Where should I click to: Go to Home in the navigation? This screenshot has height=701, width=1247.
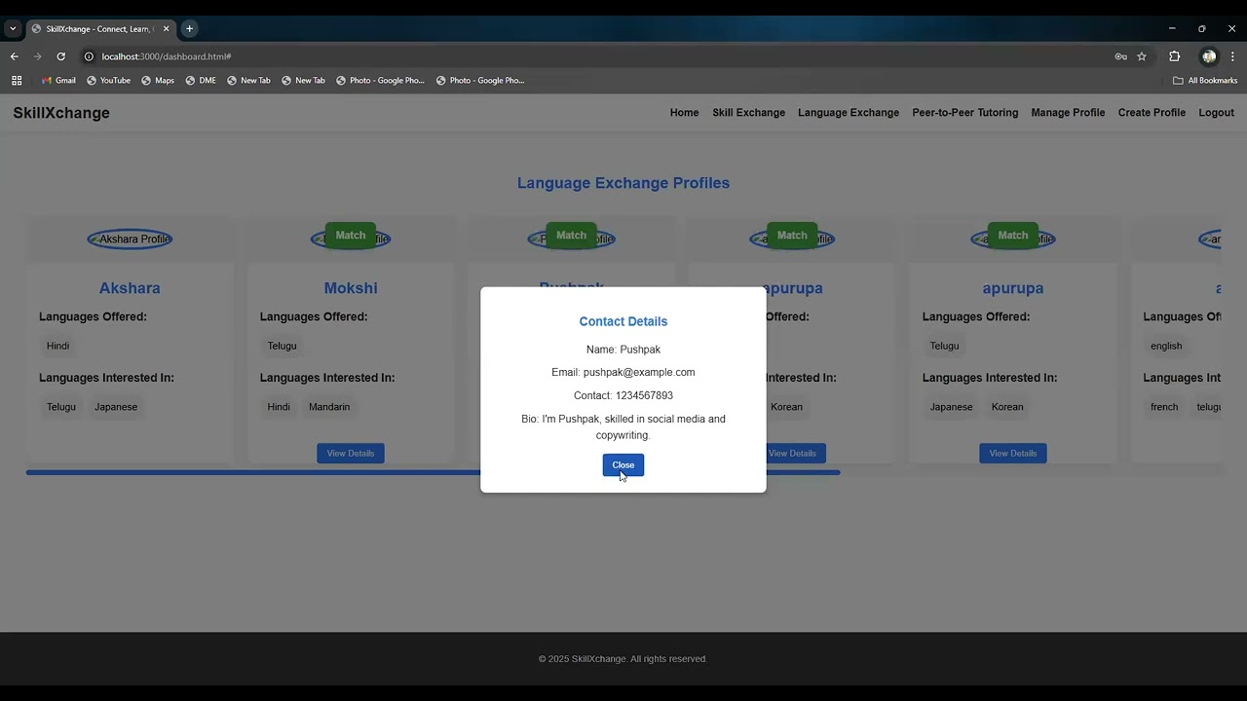684,113
